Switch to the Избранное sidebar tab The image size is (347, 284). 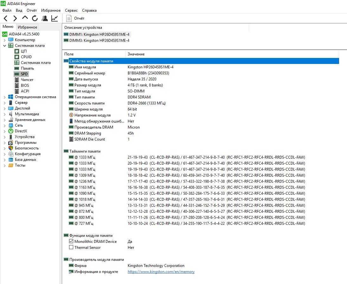tap(28, 27)
